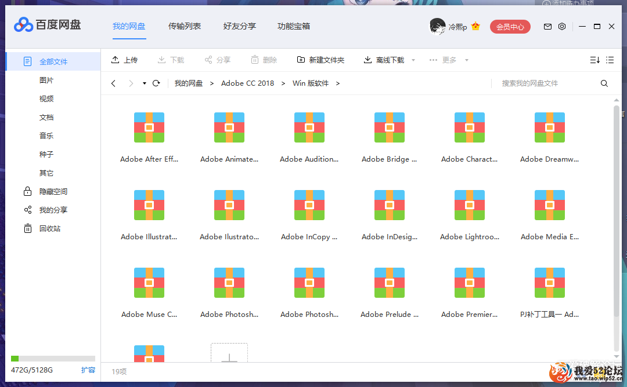
Task: Select the Adobe Lightroo... archive icon
Action: tap(470, 205)
